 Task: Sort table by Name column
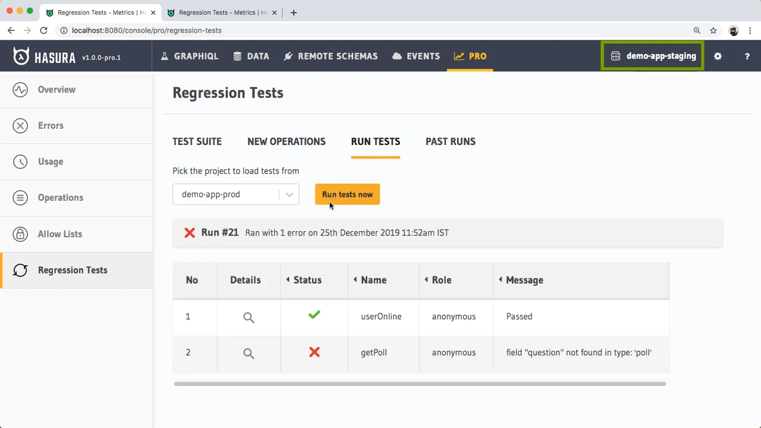373,280
